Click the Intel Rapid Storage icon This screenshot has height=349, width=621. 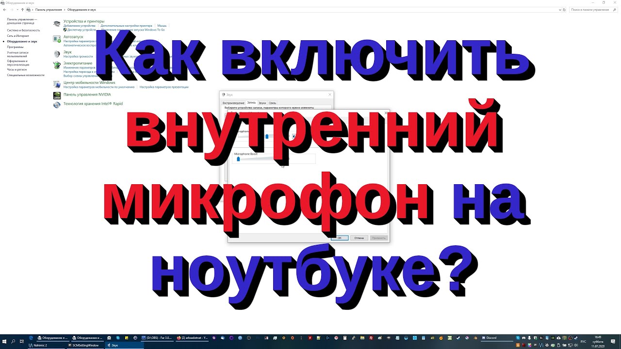pos(57,104)
